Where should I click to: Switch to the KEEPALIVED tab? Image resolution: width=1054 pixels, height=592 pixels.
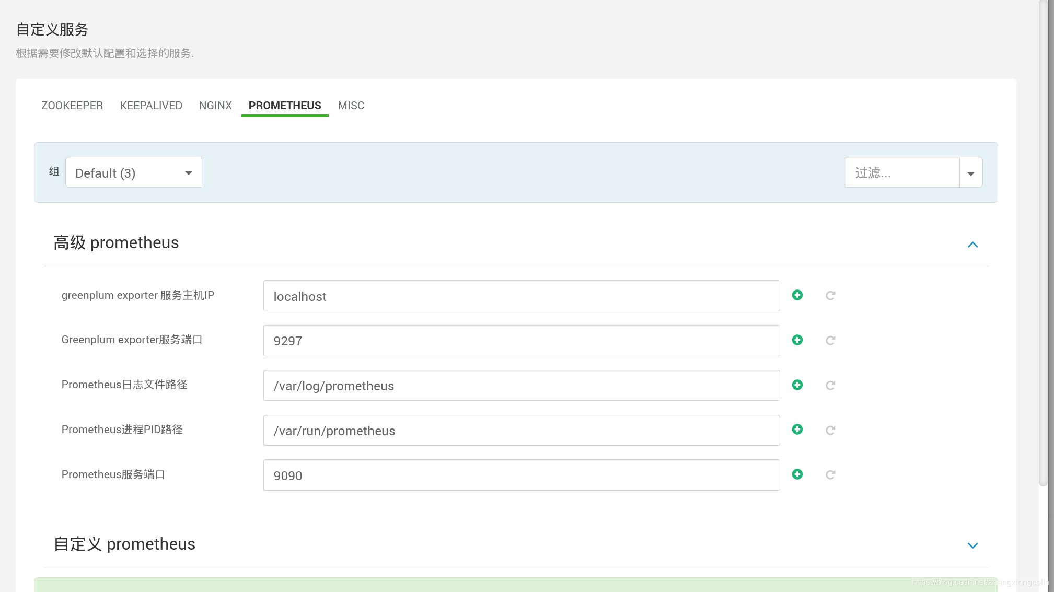coord(151,106)
